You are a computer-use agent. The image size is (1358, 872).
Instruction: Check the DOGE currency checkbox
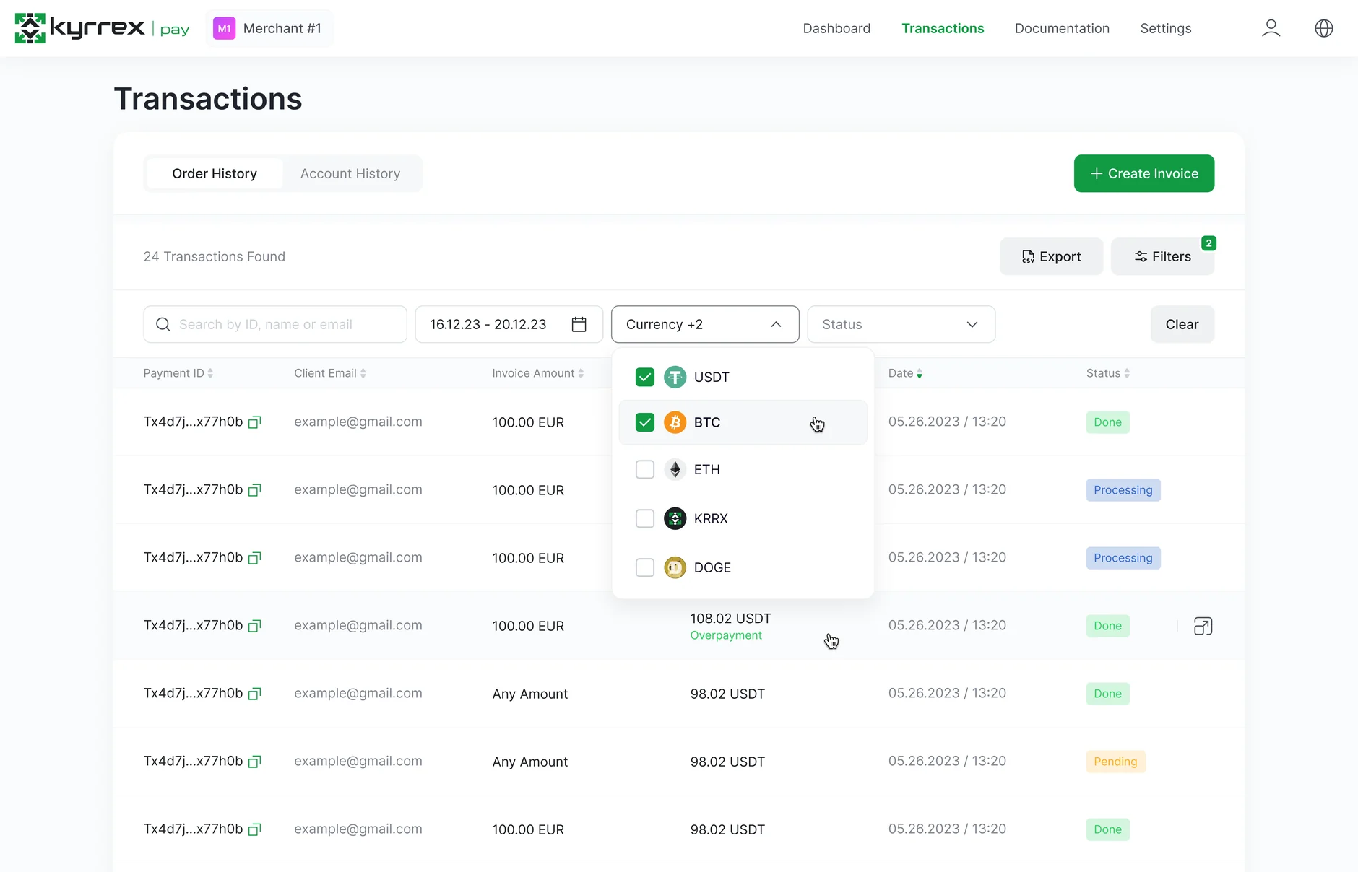click(645, 567)
